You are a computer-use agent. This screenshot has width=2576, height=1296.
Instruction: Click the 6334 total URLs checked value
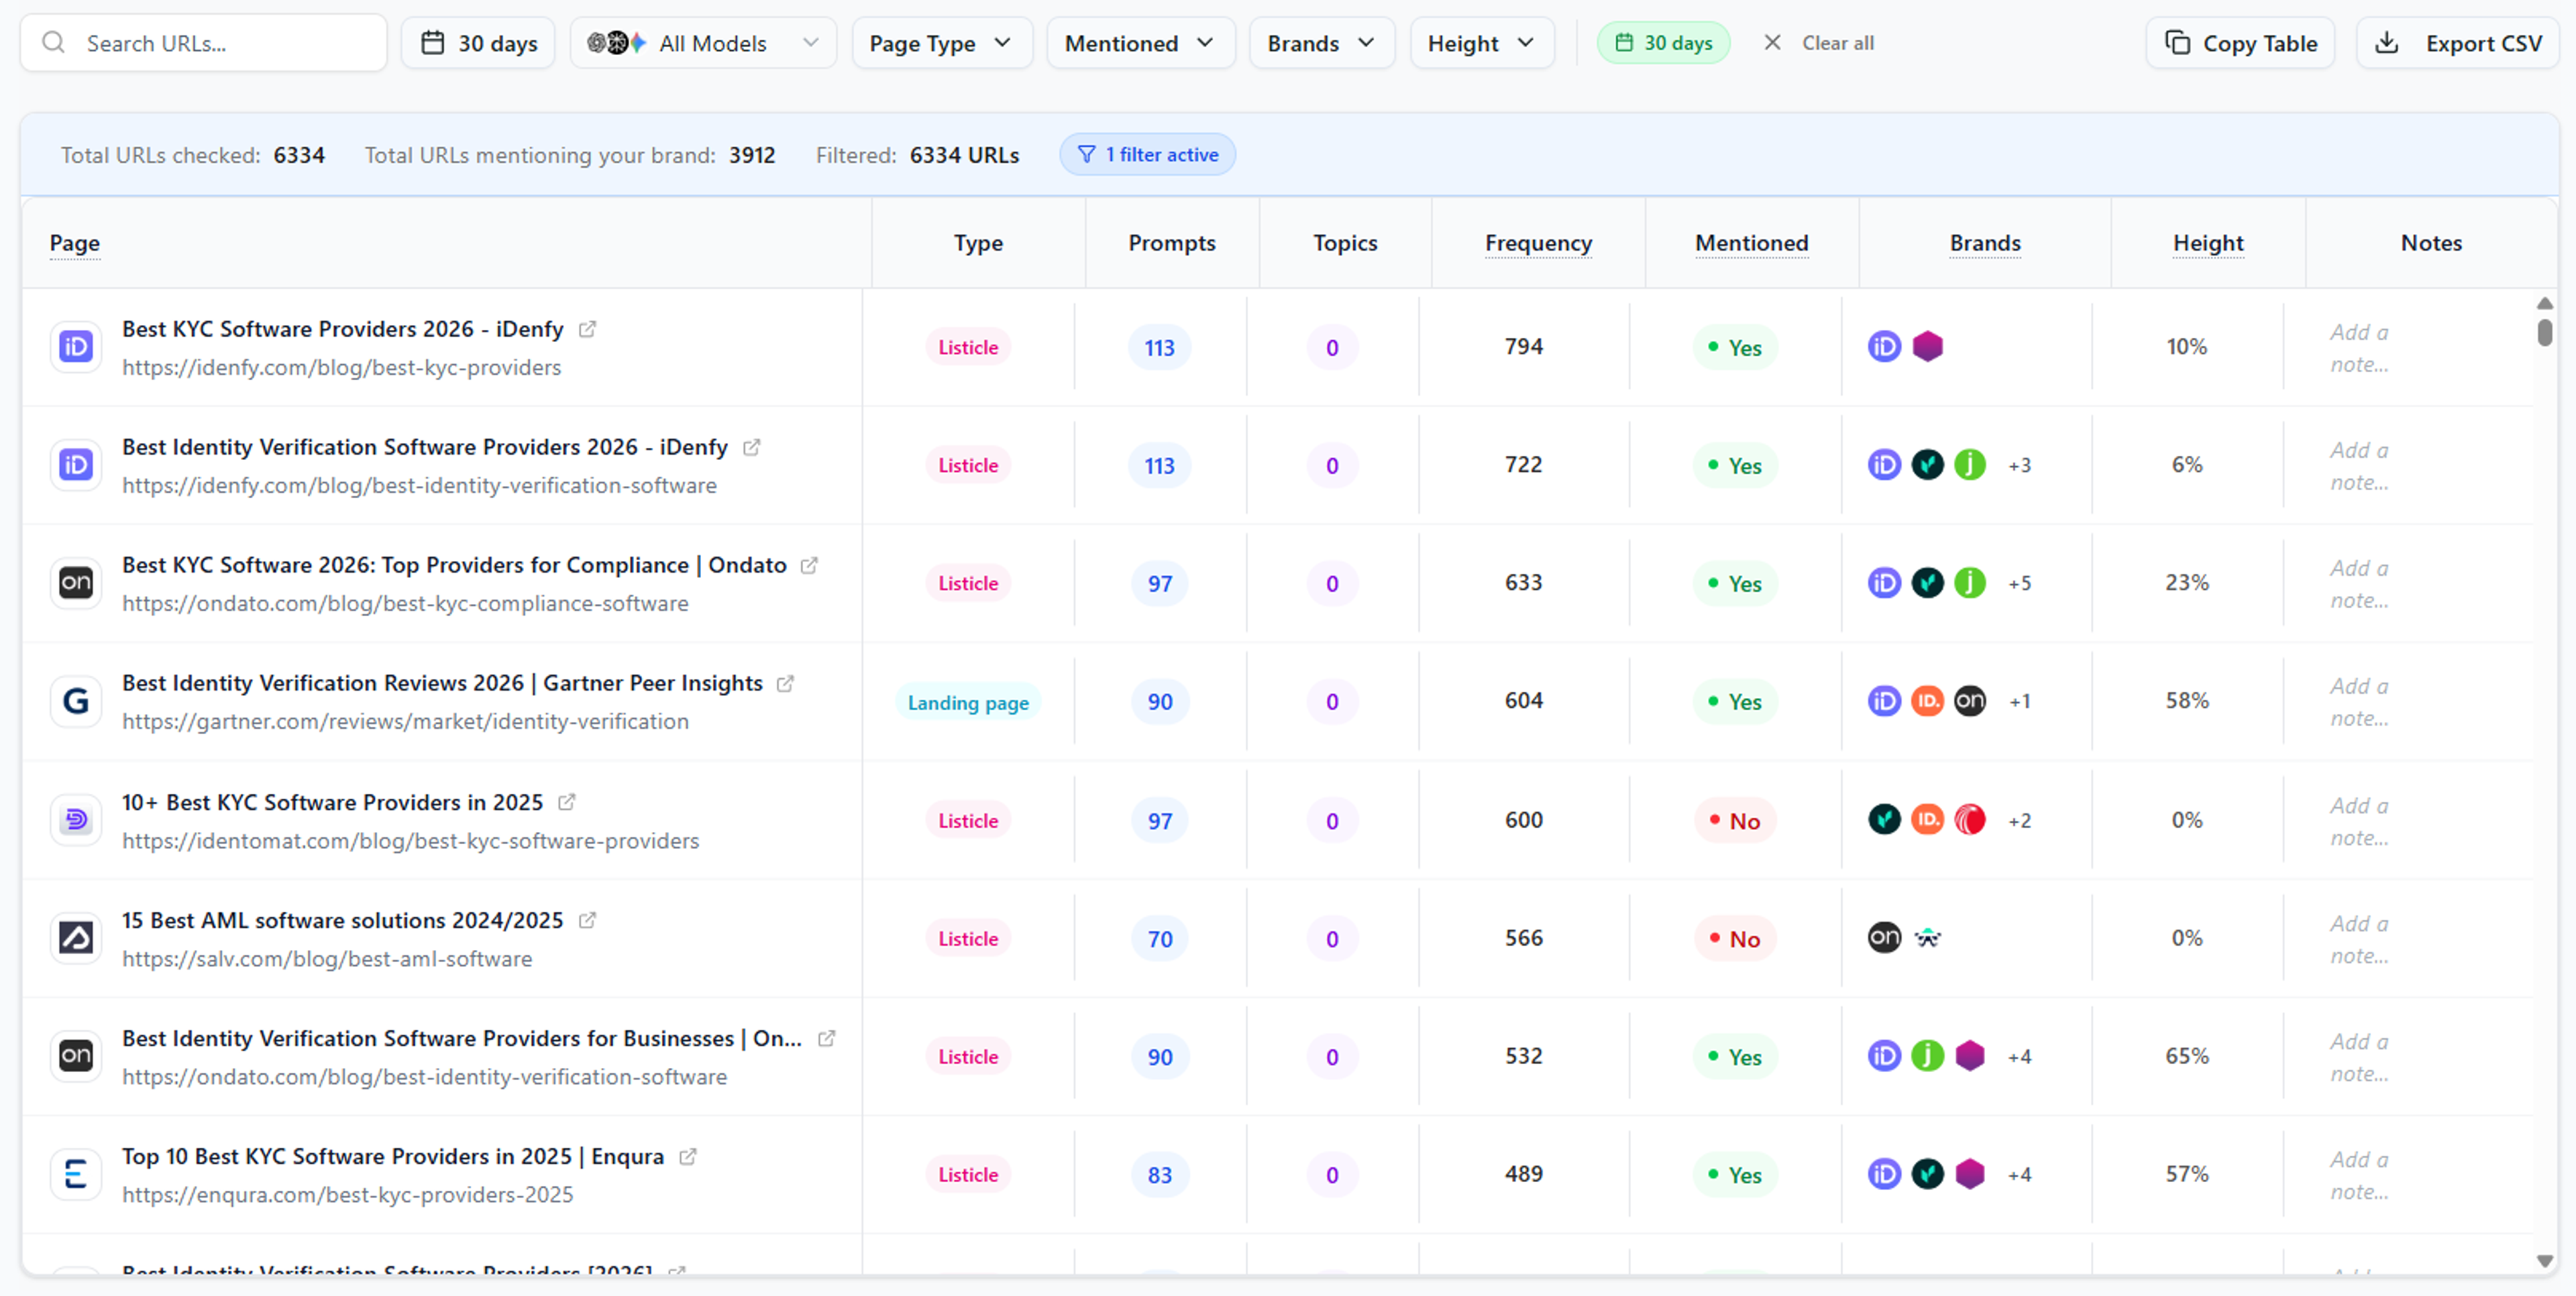(x=299, y=155)
